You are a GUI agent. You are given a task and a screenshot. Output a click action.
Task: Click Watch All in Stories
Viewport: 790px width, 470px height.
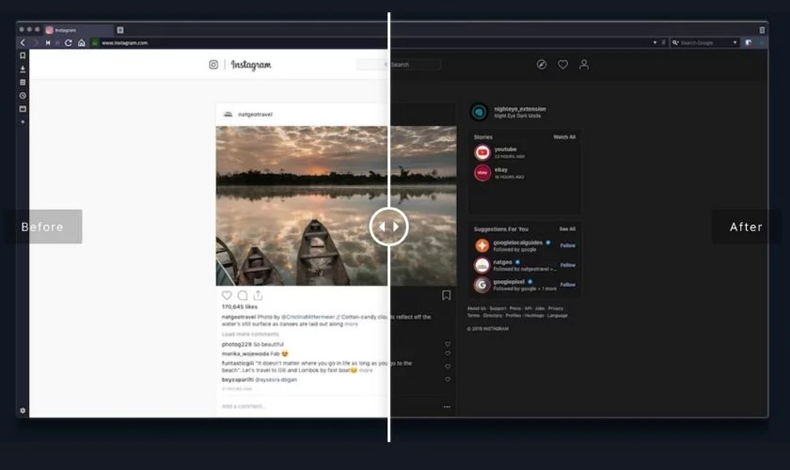564,137
